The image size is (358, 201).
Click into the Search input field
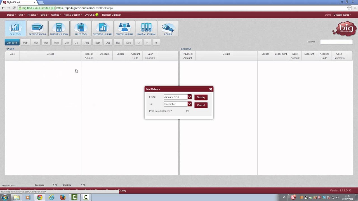[336, 42]
